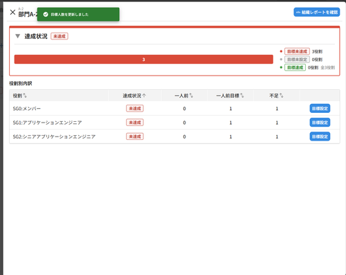
Task: Click the red progress bar showing 3
Action: [143, 60]
